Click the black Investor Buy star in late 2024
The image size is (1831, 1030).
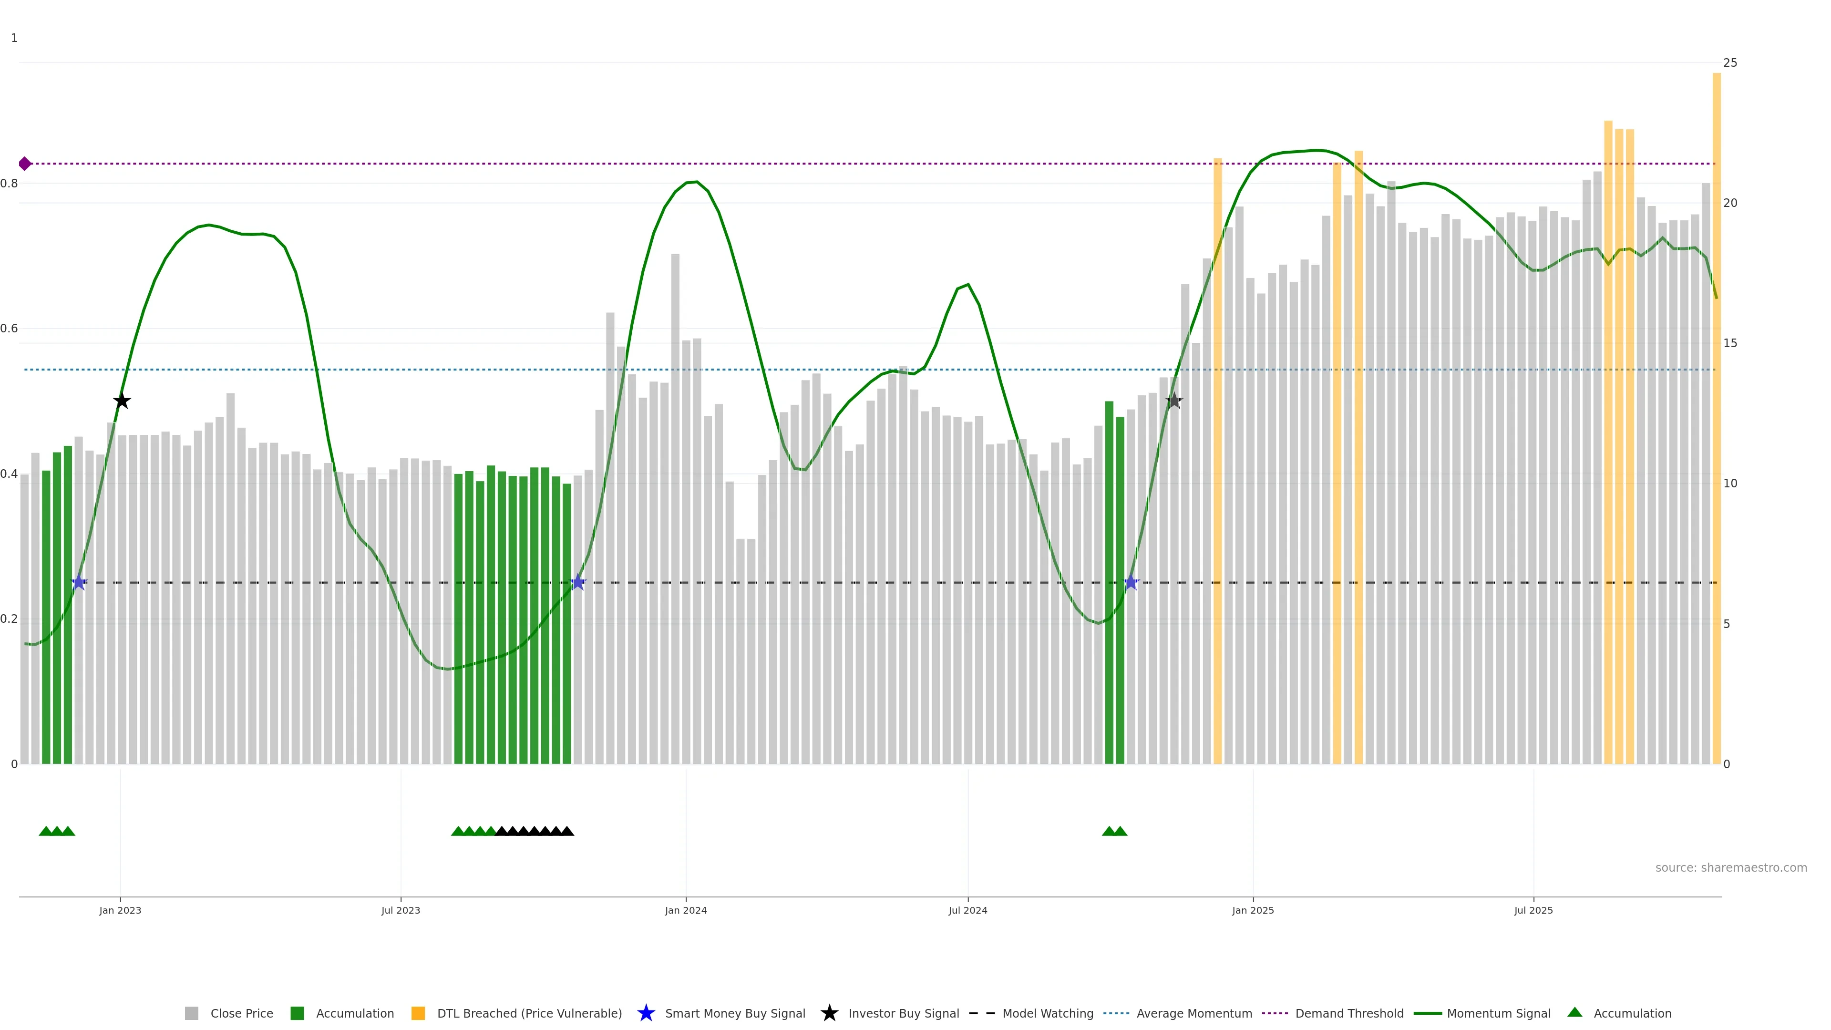point(1174,401)
